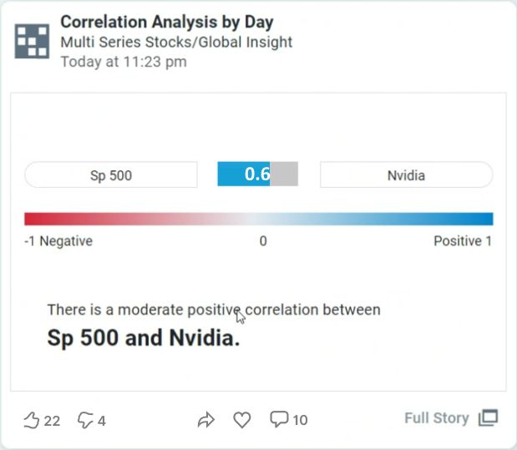Favorite the story with the heart icon

click(241, 420)
